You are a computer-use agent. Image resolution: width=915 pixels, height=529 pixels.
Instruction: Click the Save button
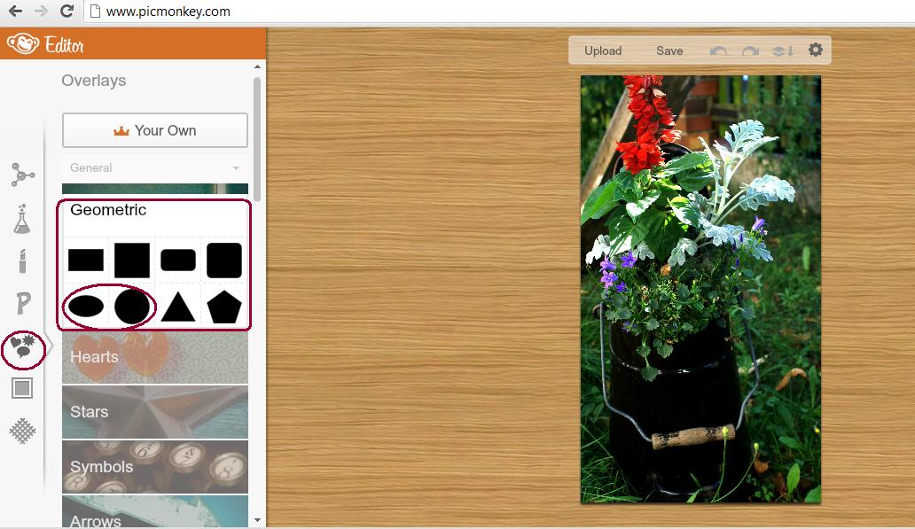[x=669, y=51]
